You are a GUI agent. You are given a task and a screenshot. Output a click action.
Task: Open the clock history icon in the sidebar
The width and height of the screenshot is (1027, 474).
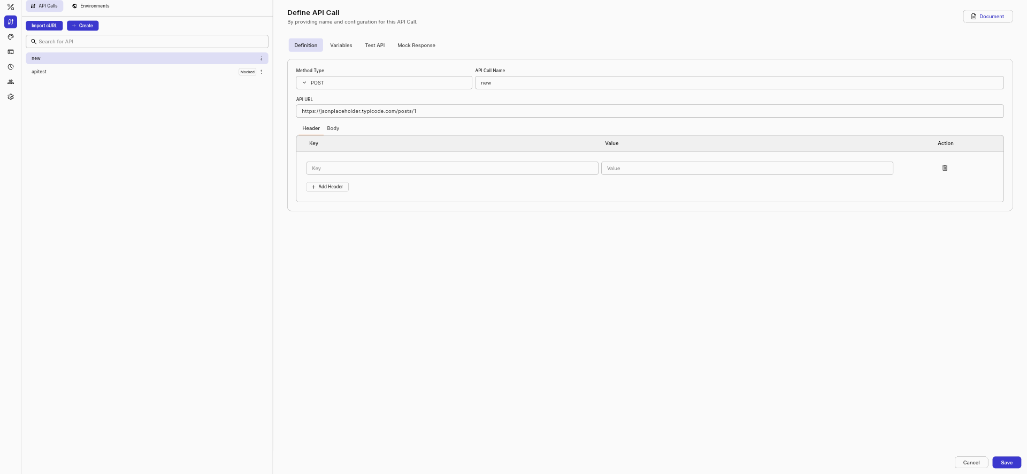pyautogui.click(x=11, y=67)
